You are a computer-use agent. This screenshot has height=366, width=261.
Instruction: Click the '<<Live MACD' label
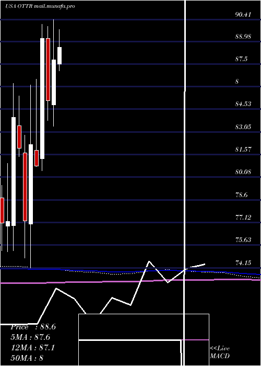click(x=220, y=352)
